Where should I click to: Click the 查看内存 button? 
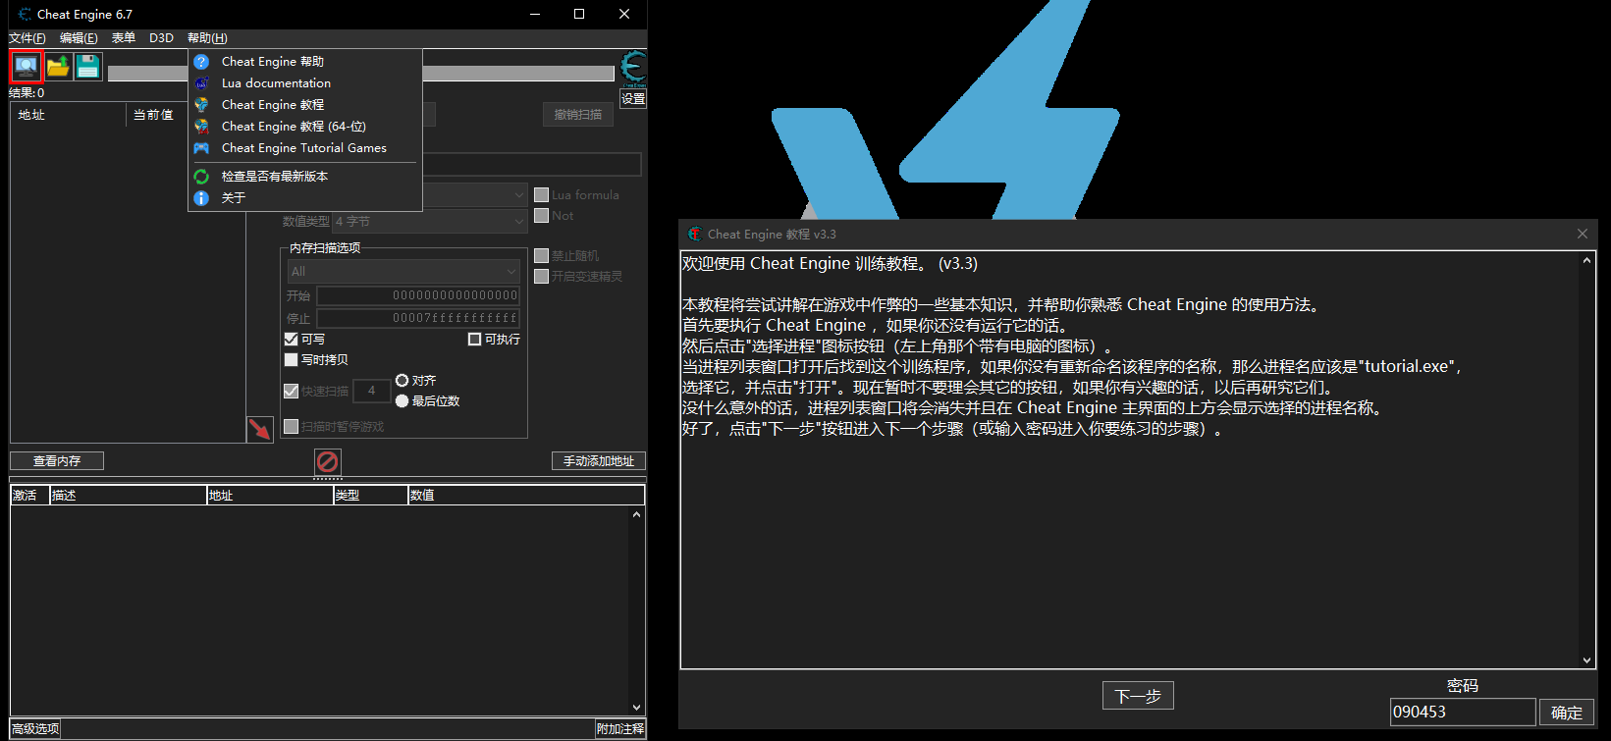pyautogui.click(x=57, y=461)
